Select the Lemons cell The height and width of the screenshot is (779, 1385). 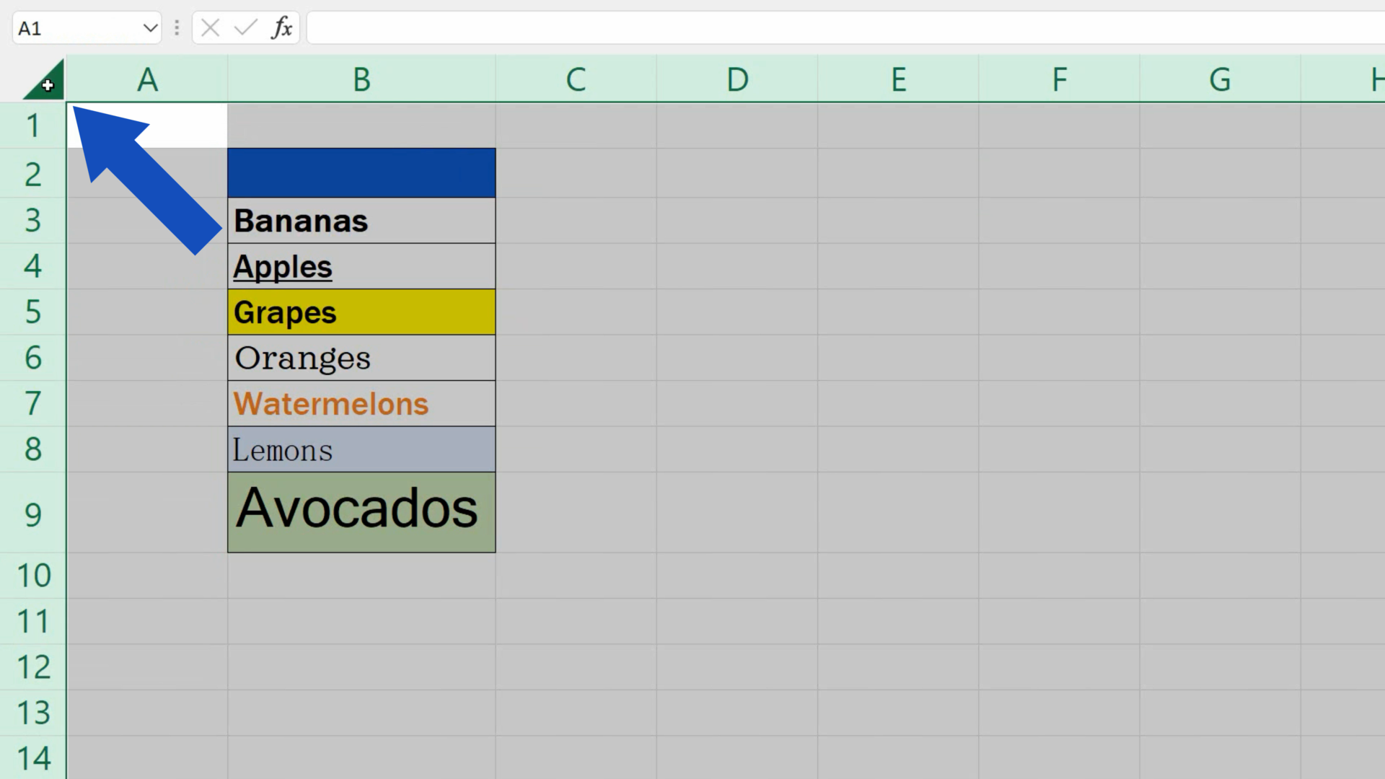pyautogui.click(x=361, y=449)
